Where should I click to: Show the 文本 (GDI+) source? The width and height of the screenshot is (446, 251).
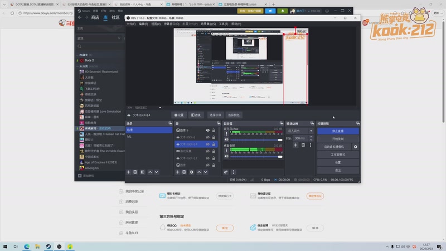point(207,137)
